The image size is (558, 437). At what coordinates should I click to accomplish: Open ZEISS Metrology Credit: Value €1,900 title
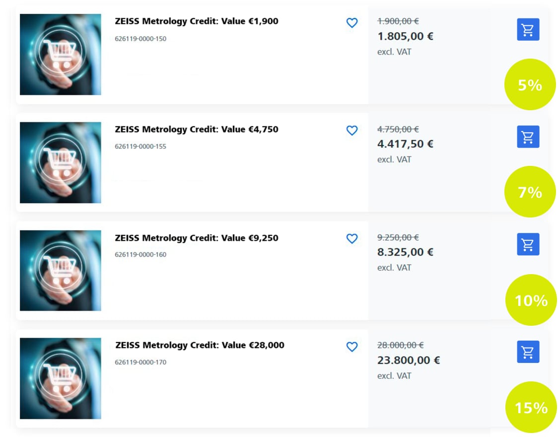tap(196, 21)
